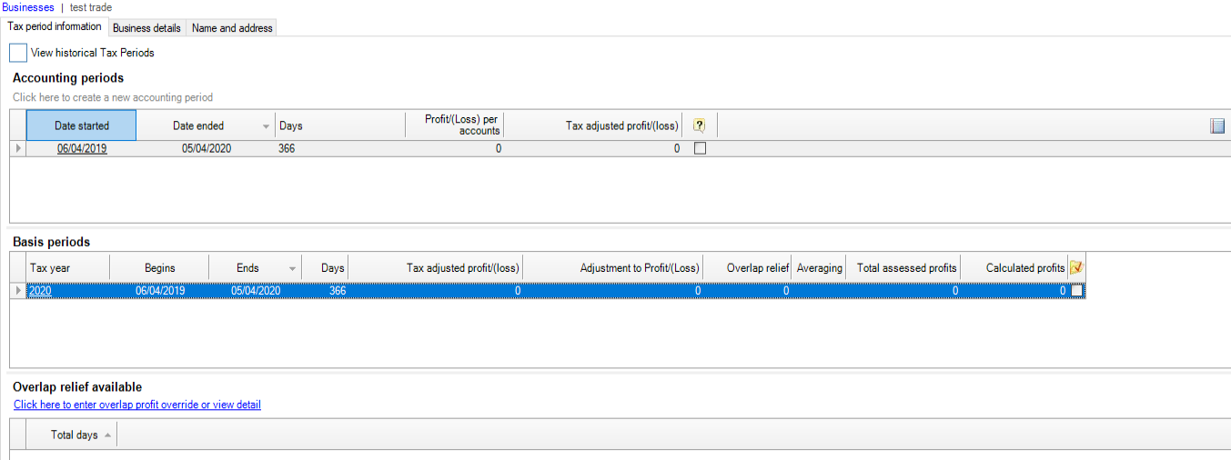Click the Averaging column header
1231x460 pixels.
tap(819, 267)
